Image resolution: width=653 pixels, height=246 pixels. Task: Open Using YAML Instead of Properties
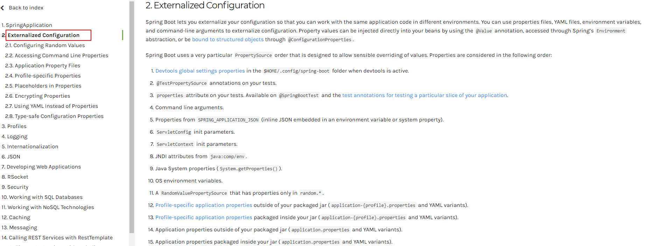click(52, 106)
